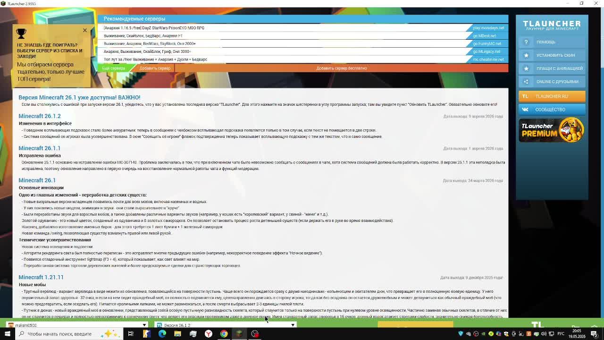Open the go.MDest.net server link
604x340 pixels.
pyautogui.click(x=484, y=36)
